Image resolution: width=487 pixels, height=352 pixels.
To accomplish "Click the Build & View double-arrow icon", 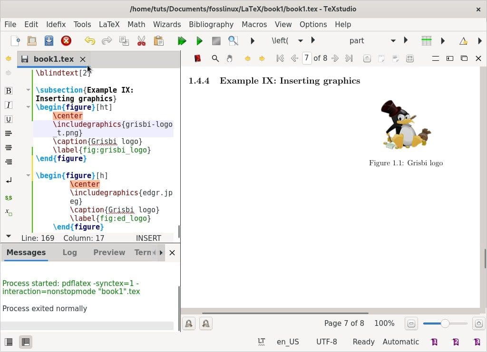I will click(x=182, y=41).
